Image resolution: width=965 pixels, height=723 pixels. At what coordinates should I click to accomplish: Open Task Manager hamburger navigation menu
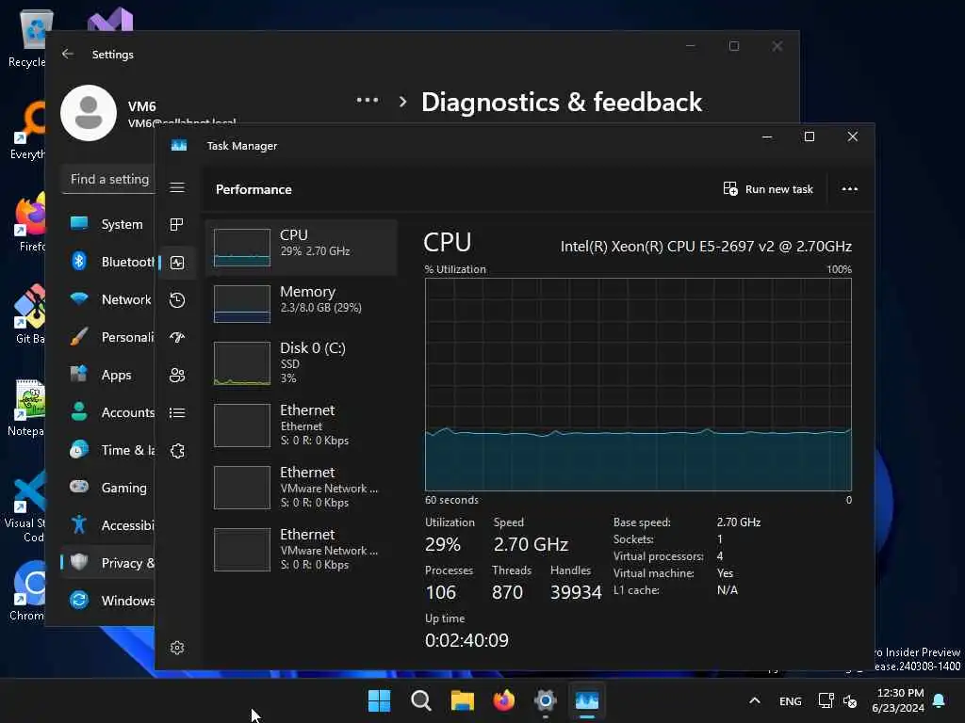[x=177, y=187]
